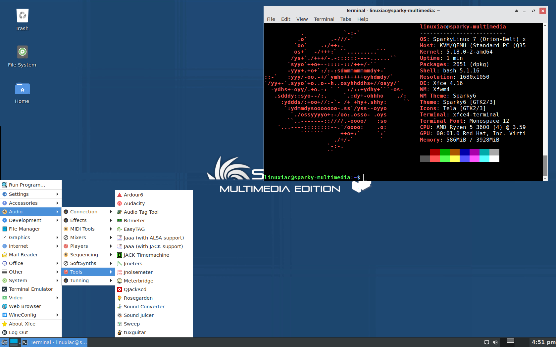Open JACK Timemachine
Viewport: 556px width, 347px height.
click(x=154, y=255)
